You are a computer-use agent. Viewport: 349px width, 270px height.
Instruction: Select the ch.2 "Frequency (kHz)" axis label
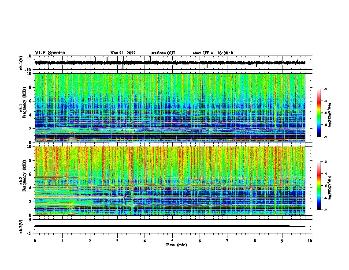click(25, 176)
